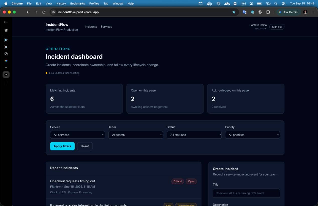This screenshot has width=318, height=206.
Task: Open the crossed-out cloud menu bar icon
Action: [x=227, y=3]
